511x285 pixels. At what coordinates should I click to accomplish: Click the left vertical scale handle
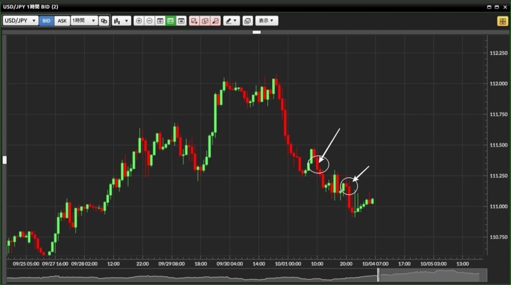[x=4, y=160]
